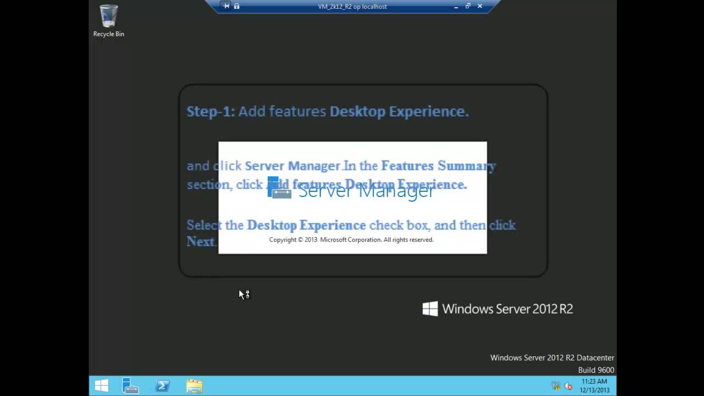Viewport: 704px width, 396px height.
Task: Open the clock showing 11:23 AM
Action: [x=594, y=386]
